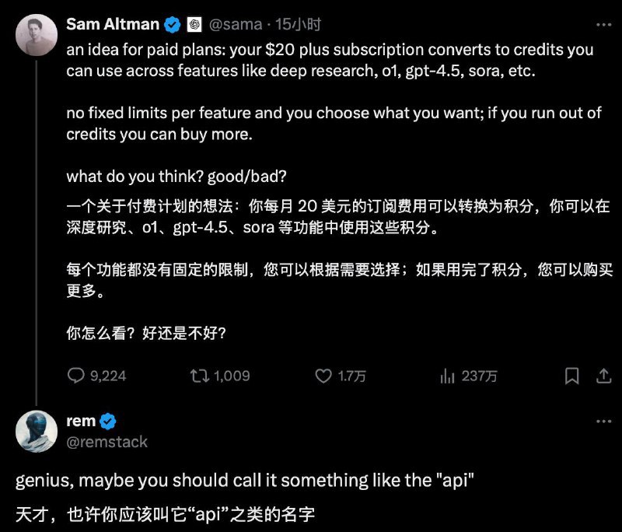Reply to Sam Altman's tweet
The height and width of the screenshot is (532, 622).
point(76,376)
